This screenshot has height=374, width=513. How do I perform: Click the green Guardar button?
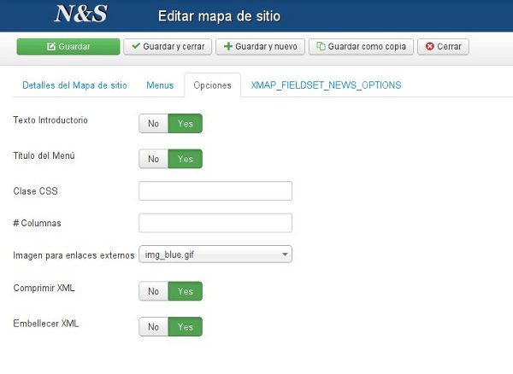point(68,46)
